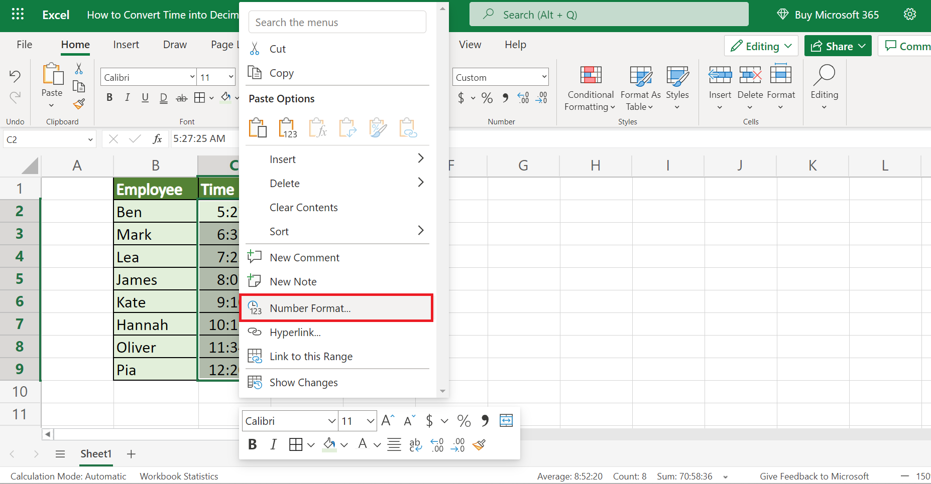Click the Undo arrow icon
Screen dimensions: 931x484
[x=15, y=76]
